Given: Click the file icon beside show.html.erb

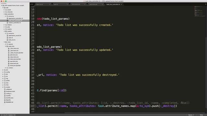Looking at the screenshot, I should [x=9, y=63].
